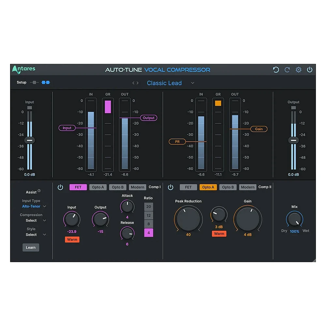
Task: Toggle Comp I power button
Action: pyautogui.click(x=60, y=187)
